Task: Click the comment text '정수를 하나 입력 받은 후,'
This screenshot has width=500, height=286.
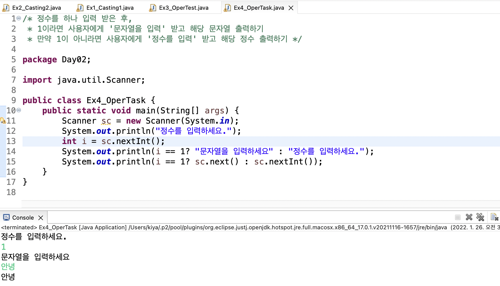Action: click(84, 19)
